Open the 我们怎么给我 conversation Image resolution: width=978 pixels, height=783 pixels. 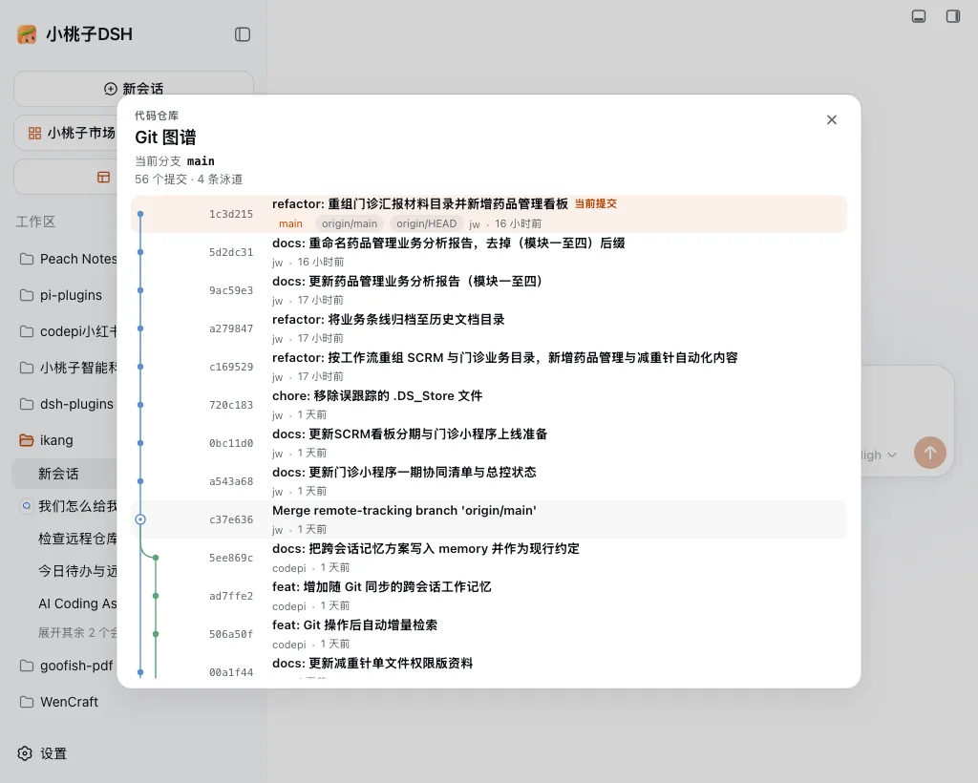(x=76, y=505)
